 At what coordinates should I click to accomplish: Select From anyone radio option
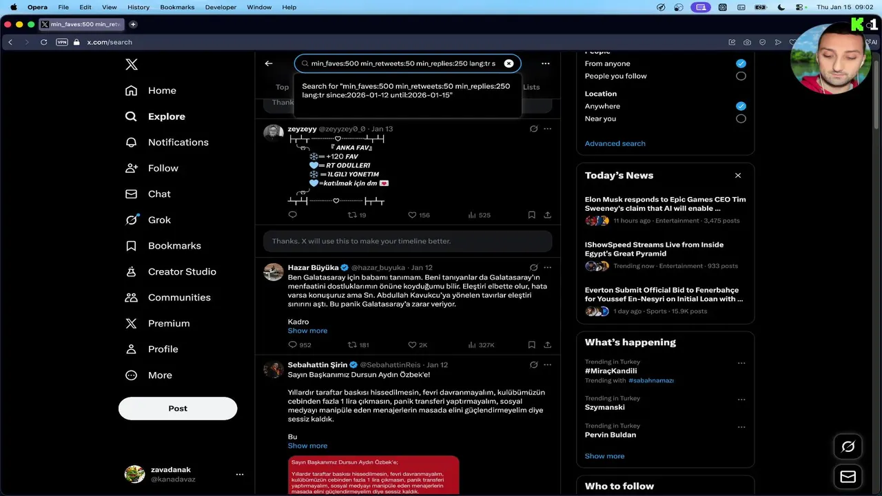(741, 63)
